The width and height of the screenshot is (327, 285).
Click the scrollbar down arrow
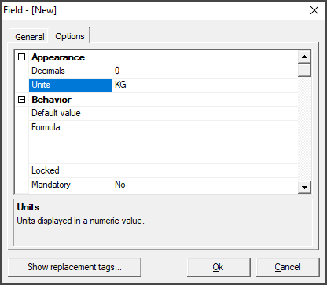click(304, 187)
